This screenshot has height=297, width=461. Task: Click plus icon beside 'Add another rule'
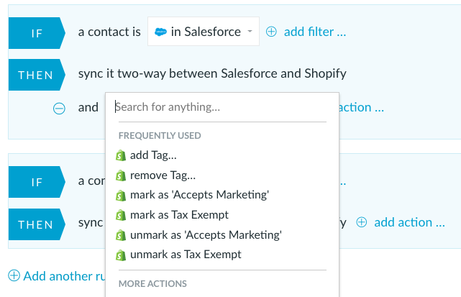point(14,276)
